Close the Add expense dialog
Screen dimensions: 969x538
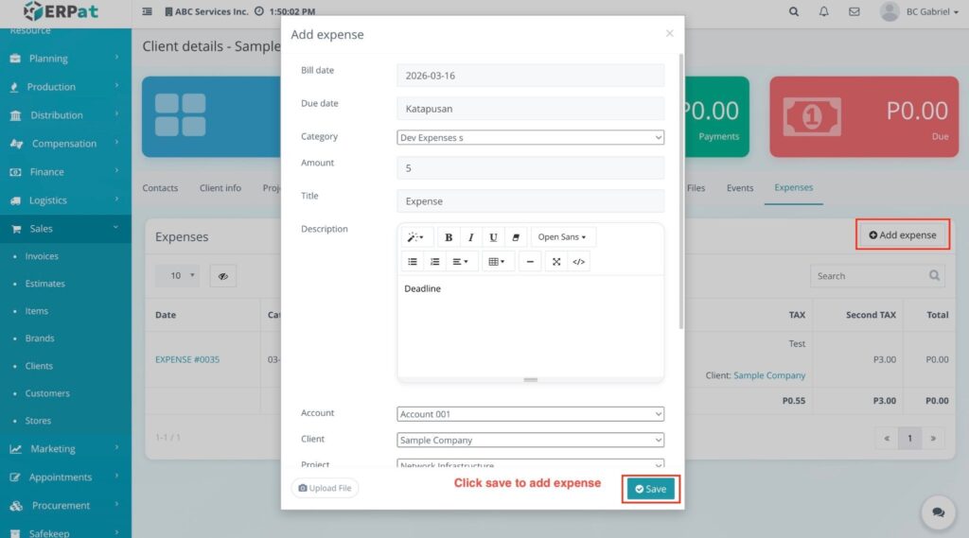[x=669, y=33]
